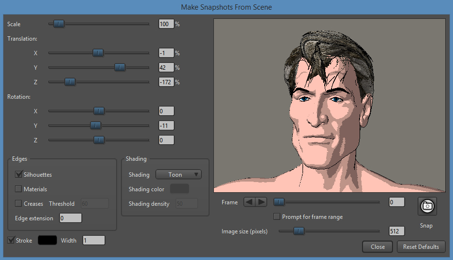Click the Frame slider handle
This screenshot has width=453, height=260.
(x=279, y=202)
